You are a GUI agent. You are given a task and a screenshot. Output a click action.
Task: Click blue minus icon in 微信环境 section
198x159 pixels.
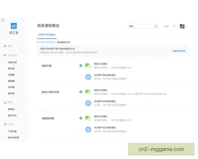[88, 77]
